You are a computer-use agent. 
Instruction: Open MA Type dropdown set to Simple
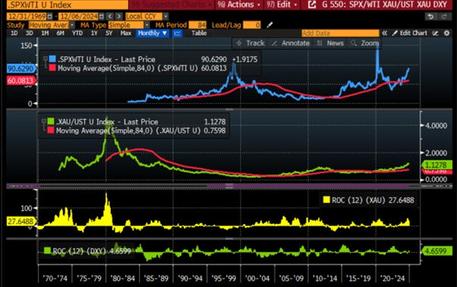tap(129, 25)
